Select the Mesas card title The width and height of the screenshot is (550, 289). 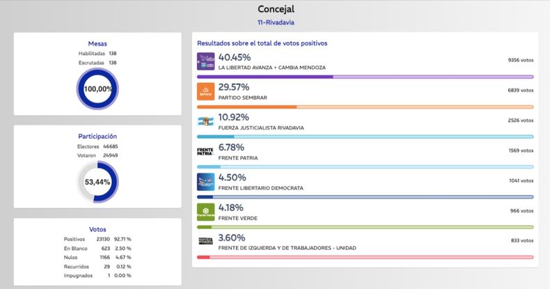[x=97, y=43]
